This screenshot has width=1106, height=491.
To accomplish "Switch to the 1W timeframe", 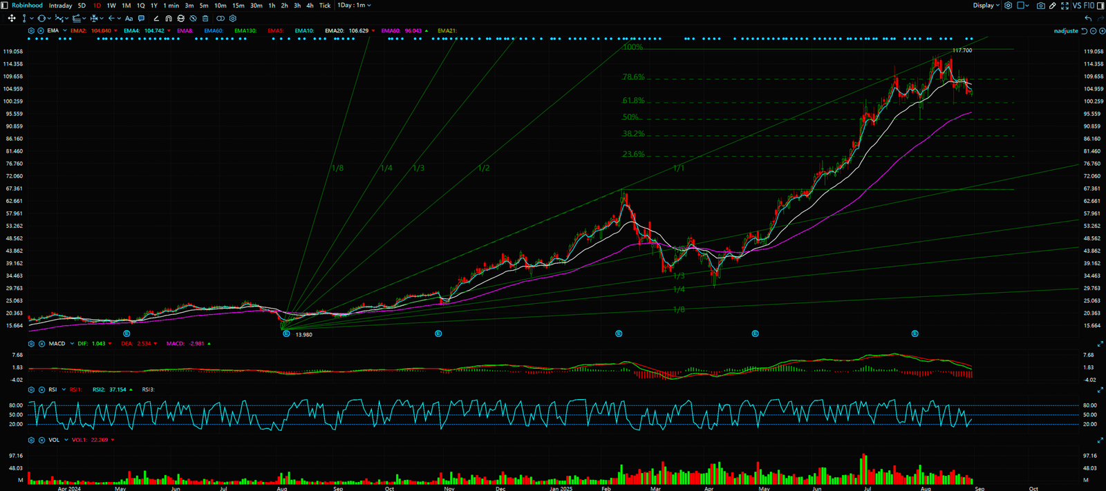I will (x=111, y=6).
